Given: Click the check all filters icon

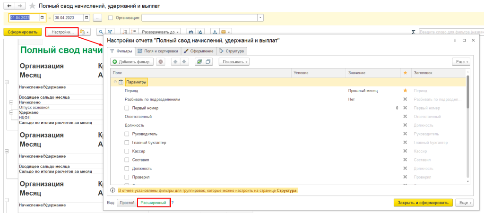Looking at the screenshot, I should click(x=199, y=62).
